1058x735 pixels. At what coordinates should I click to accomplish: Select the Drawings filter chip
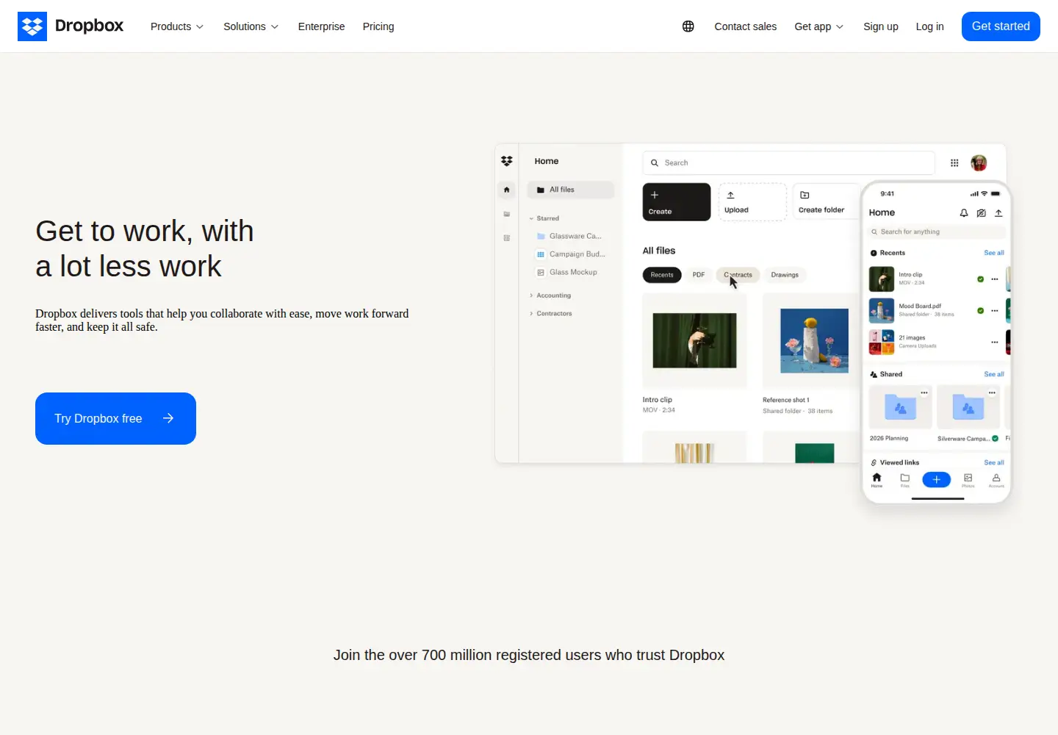click(x=785, y=275)
